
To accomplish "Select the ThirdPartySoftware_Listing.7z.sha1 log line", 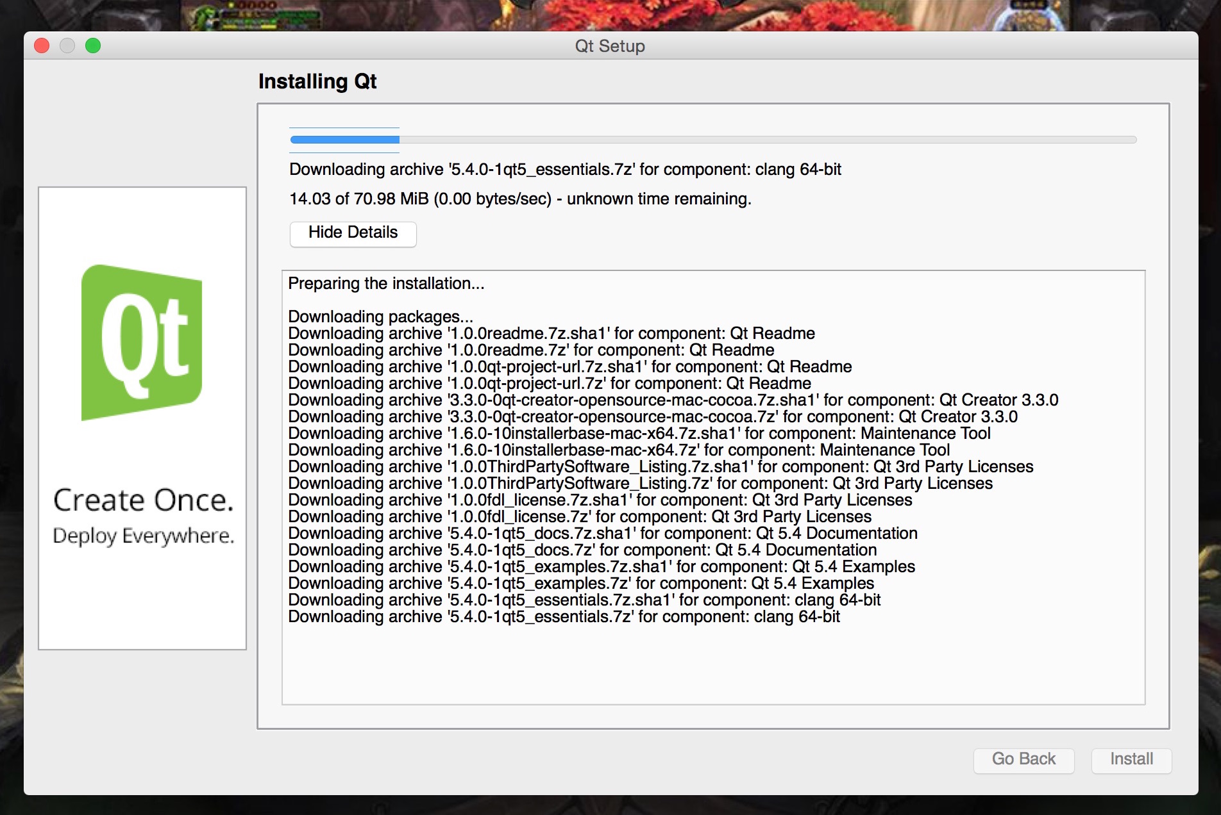I will 661,466.
